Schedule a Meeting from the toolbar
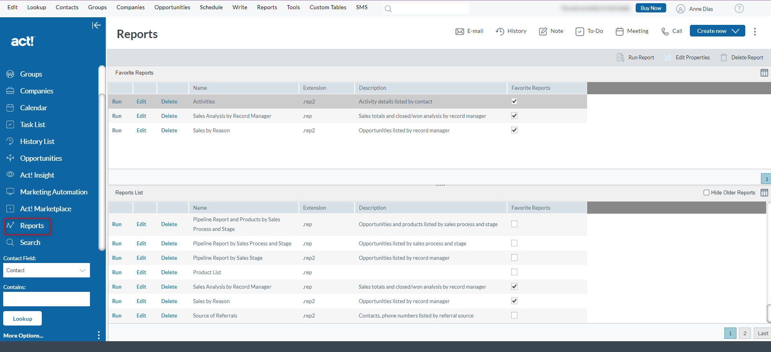This screenshot has height=352, width=771. [x=632, y=31]
